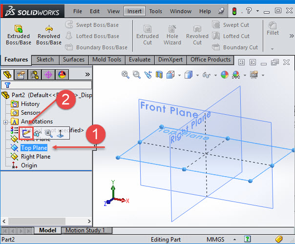Screen dimensions: 295x244
Task: Click the rebuild traffic light icon
Action: pyautogui.click(x=234, y=11)
